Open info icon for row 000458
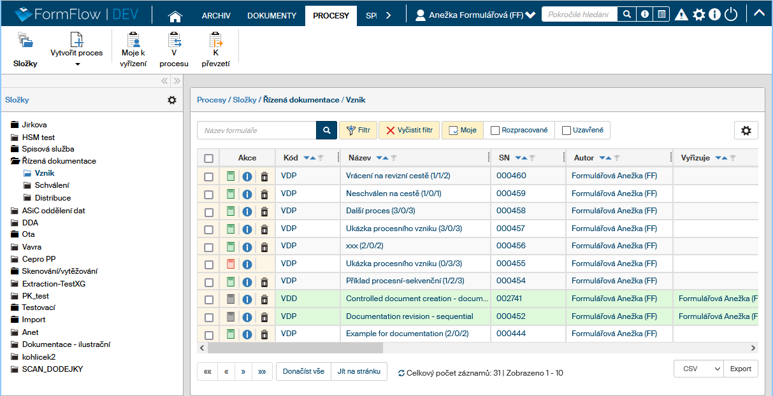This screenshot has width=773, height=396. pyautogui.click(x=247, y=211)
